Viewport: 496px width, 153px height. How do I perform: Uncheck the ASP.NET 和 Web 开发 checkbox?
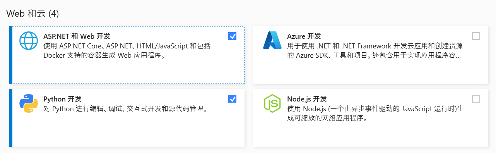(233, 36)
